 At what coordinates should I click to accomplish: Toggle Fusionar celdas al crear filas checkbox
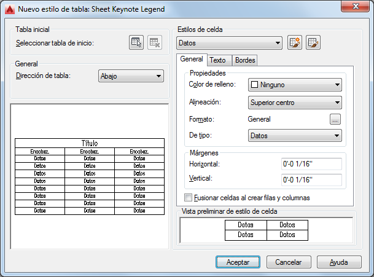click(x=188, y=198)
